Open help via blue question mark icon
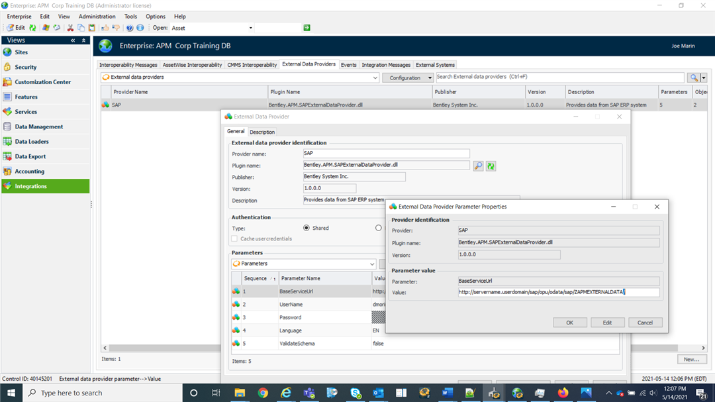Screen dimensions: 715x402 point(130,28)
